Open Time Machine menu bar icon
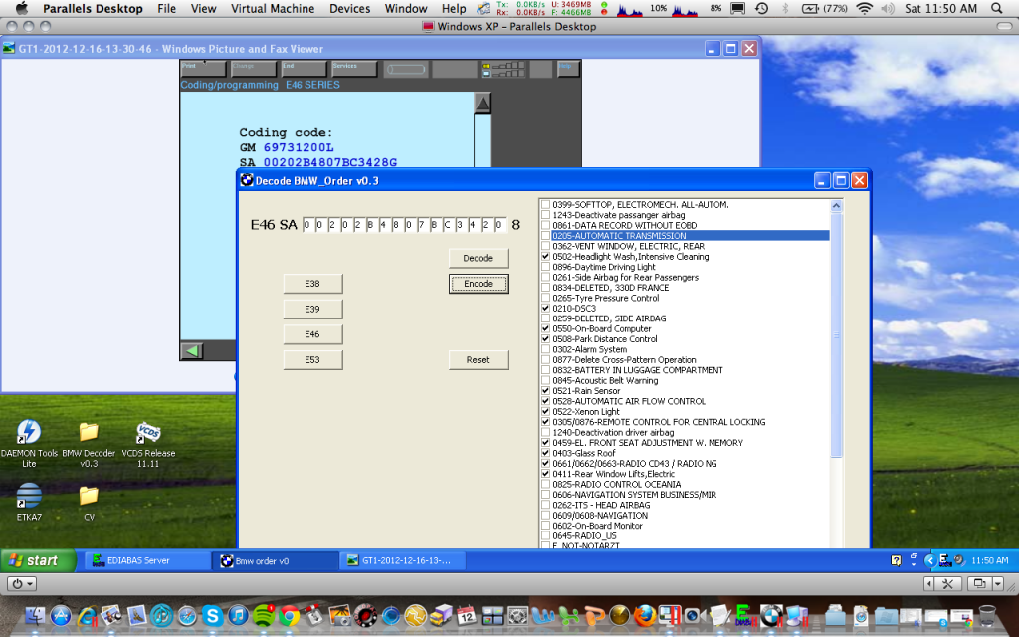The width and height of the screenshot is (1019, 637). click(761, 8)
